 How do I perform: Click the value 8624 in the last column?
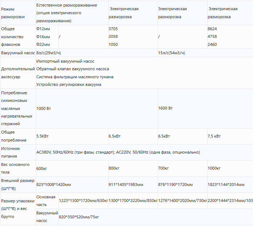(x=212, y=29)
